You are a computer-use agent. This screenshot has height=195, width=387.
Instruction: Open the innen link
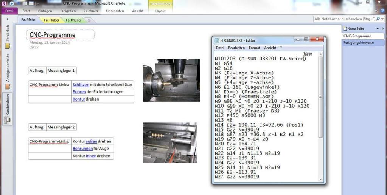coord(91,156)
